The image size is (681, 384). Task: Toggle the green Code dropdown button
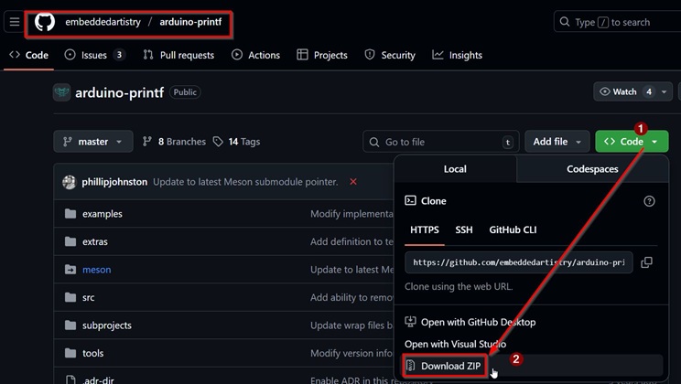coord(632,142)
